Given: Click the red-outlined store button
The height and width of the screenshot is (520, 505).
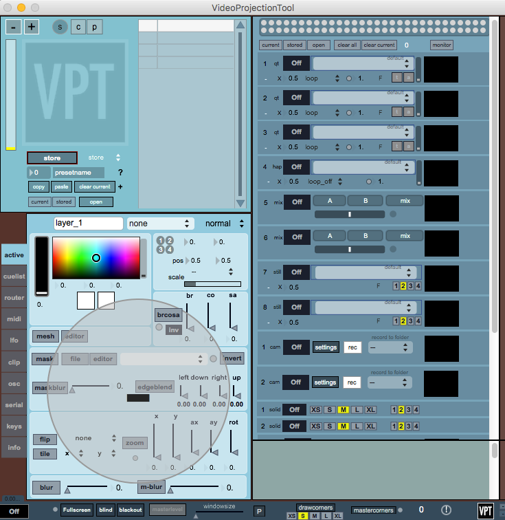Looking at the screenshot, I should pos(52,158).
